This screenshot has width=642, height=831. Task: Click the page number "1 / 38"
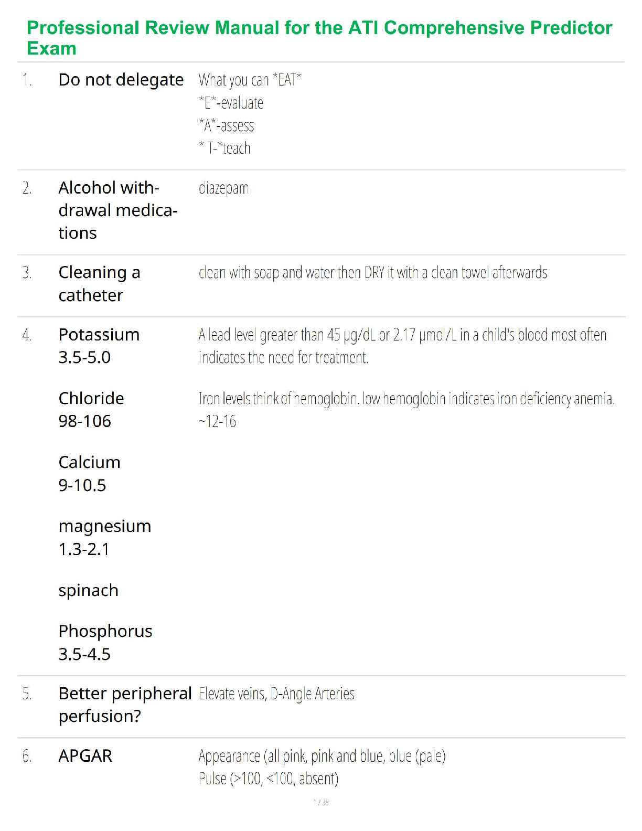(x=321, y=802)
